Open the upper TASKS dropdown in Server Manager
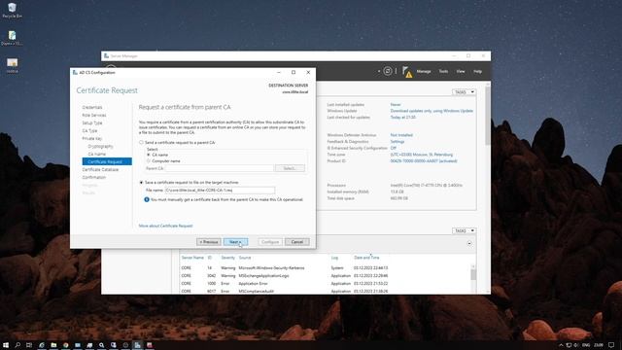Image resolution: width=622 pixels, height=350 pixels. pos(464,92)
